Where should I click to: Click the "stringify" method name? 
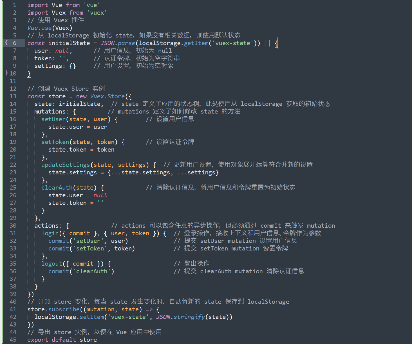pos(189,317)
